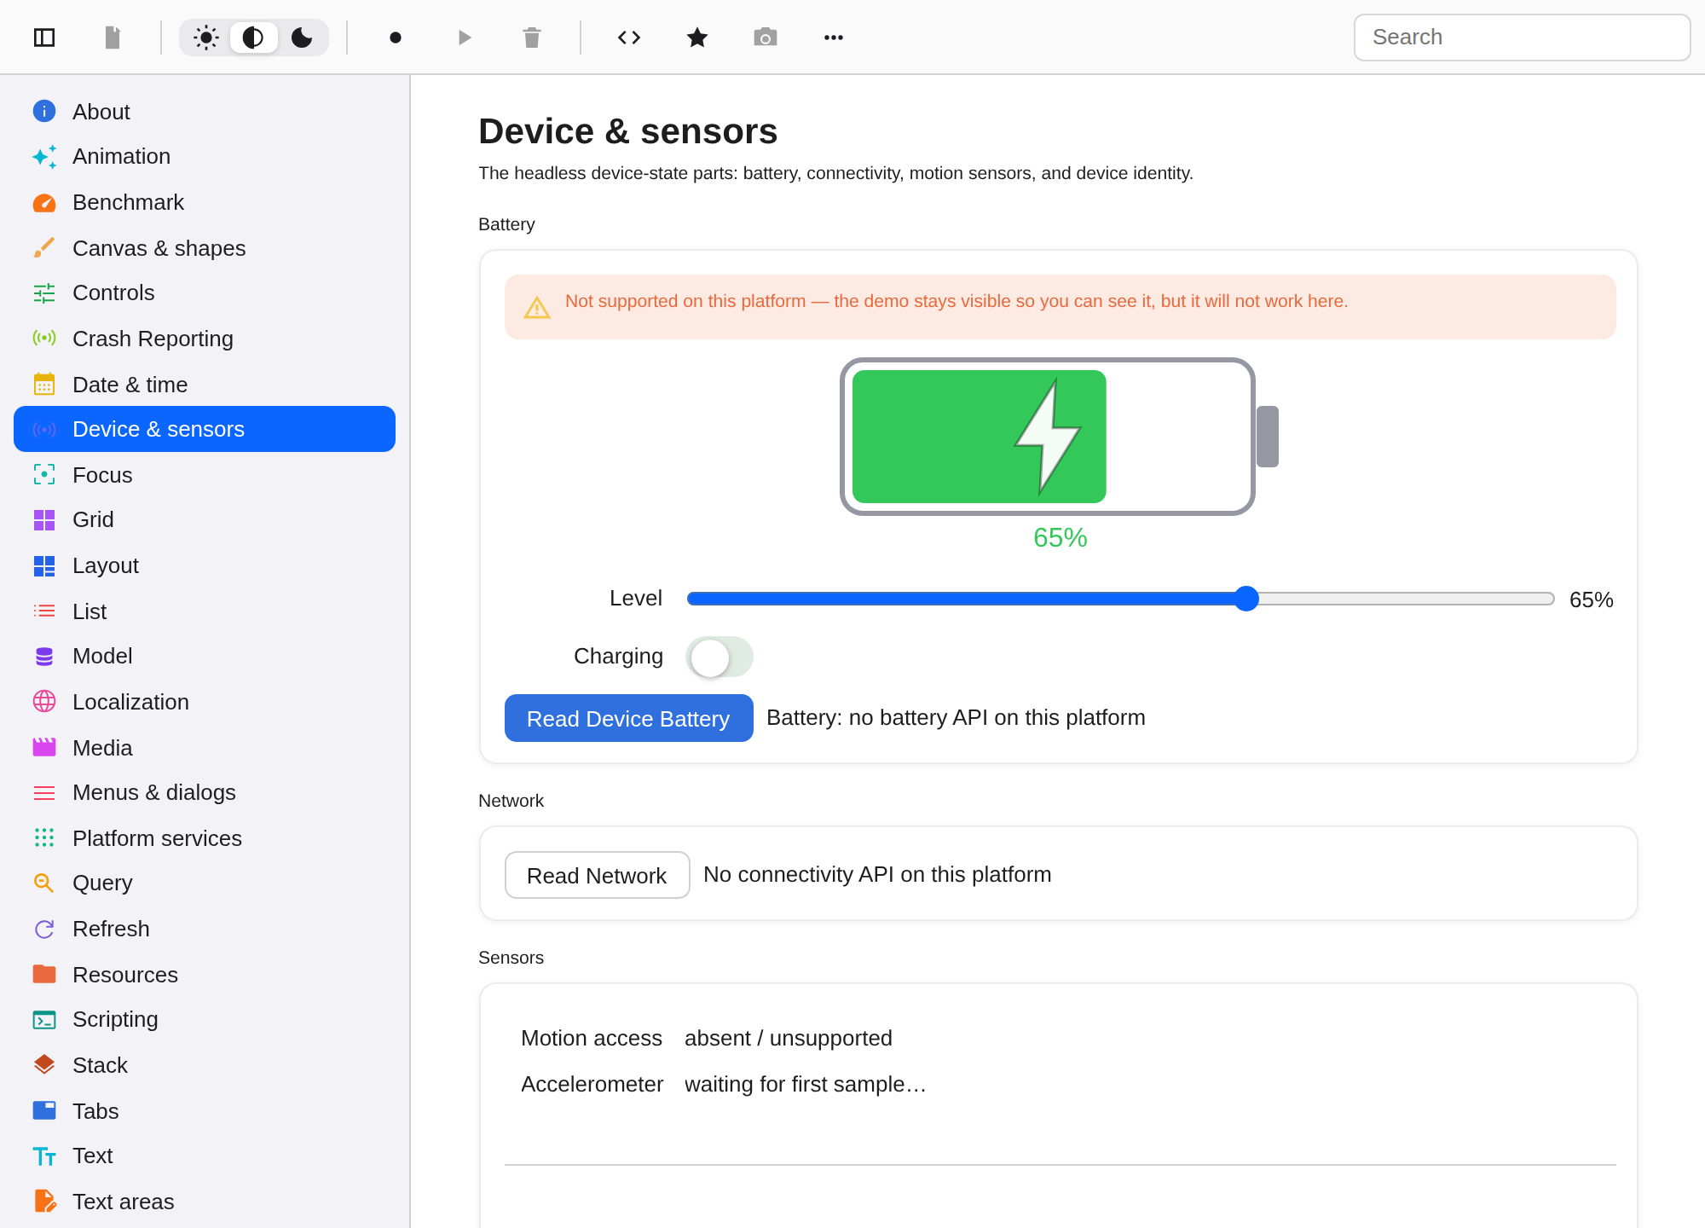The image size is (1705, 1228).
Task: Open the more options ellipsis menu
Action: tap(834, 38)
